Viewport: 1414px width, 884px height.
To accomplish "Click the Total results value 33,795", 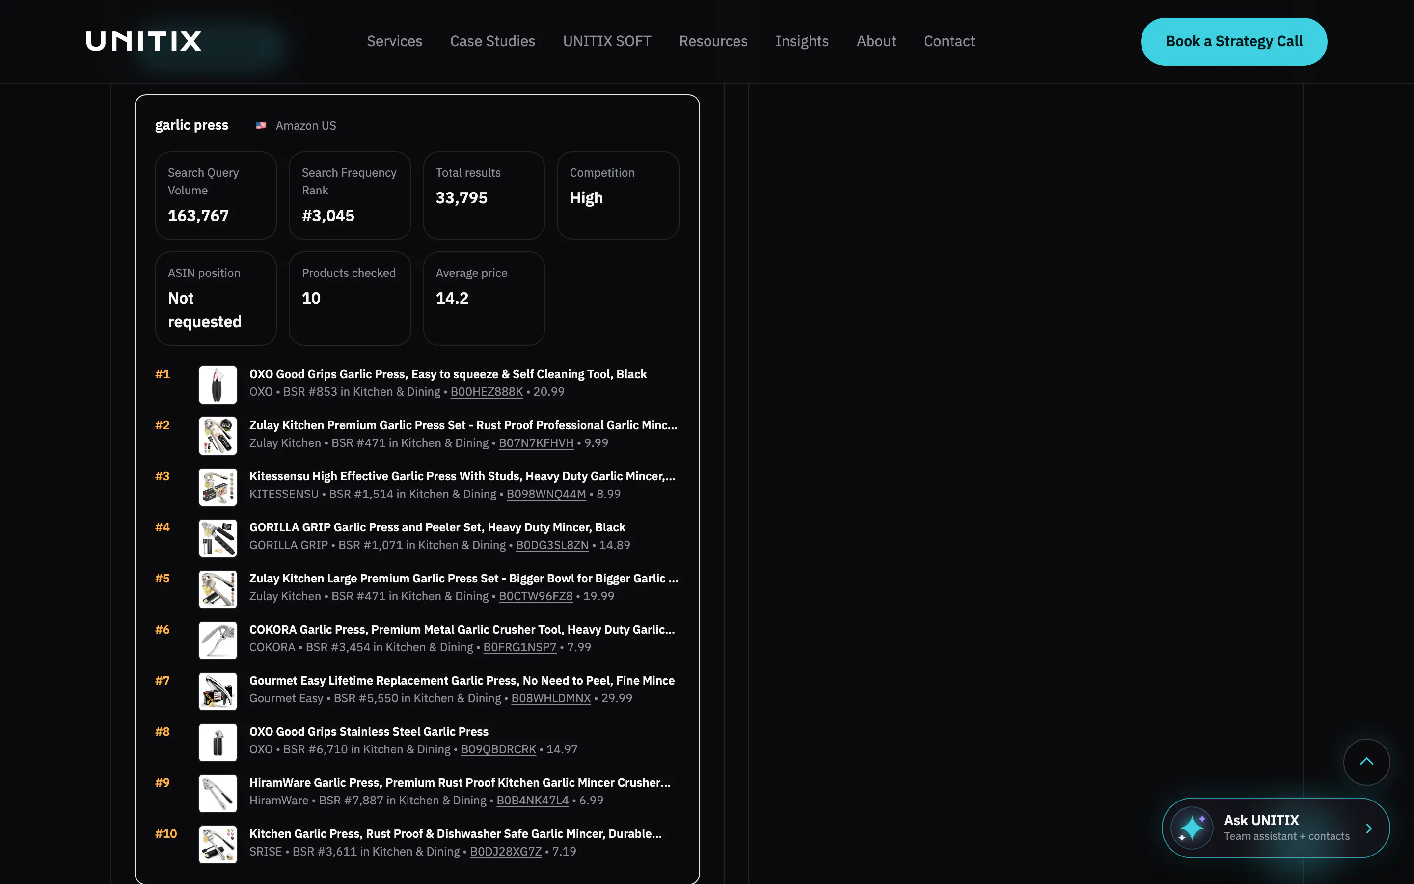I will click(462, 198).
